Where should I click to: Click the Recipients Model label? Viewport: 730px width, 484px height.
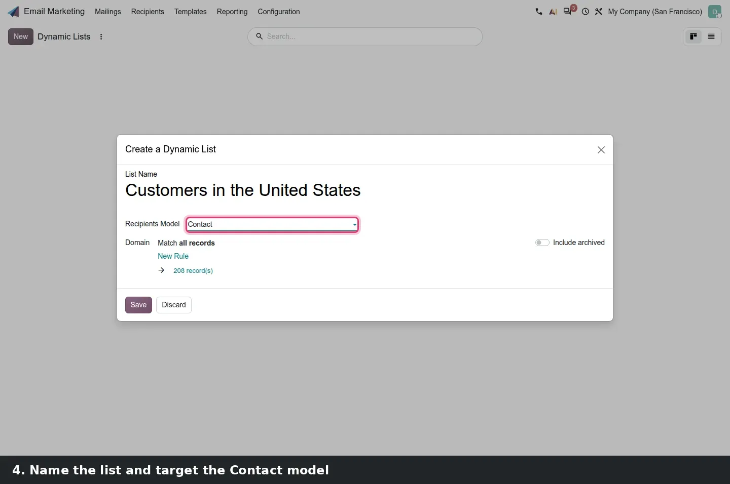[152, 224]
